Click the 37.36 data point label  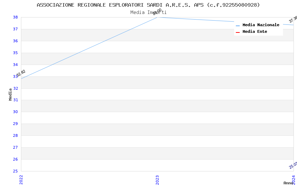(x=293, y=20)
